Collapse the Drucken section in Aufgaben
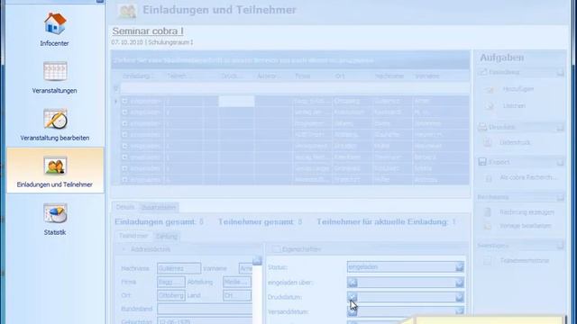577x324 pixels. (x=560, y=128)
